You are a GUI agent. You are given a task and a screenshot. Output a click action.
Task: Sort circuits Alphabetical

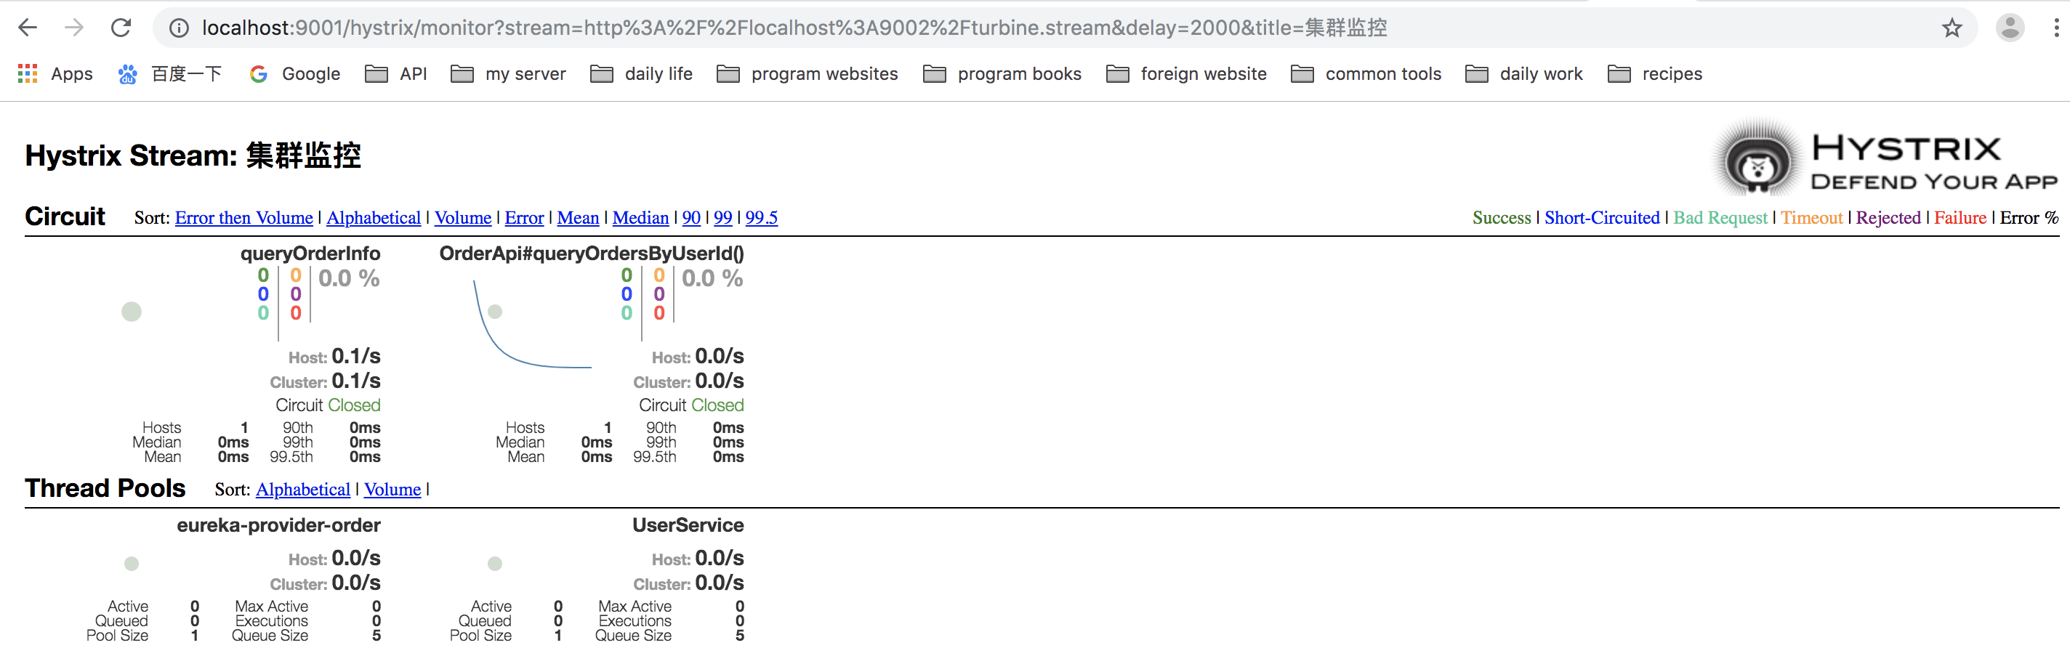tap(374, 218)
